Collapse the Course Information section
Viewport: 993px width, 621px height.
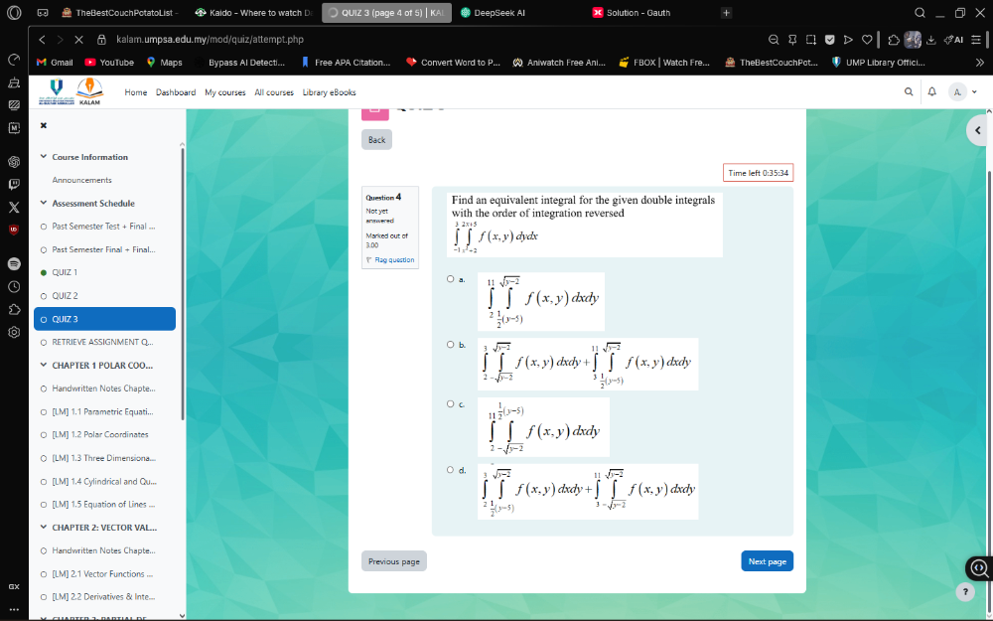point(44,157)
